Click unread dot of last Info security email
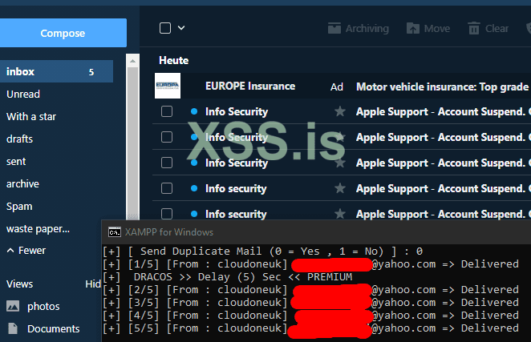 [x=194, y=214]
